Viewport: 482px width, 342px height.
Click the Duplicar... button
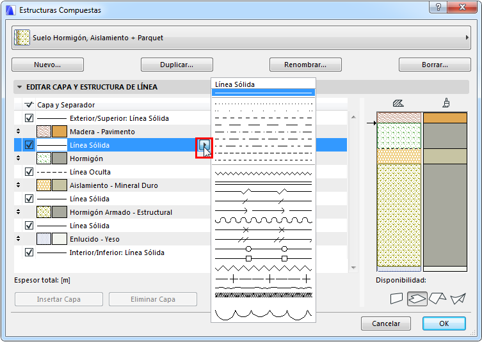click(x=177, y=65)
